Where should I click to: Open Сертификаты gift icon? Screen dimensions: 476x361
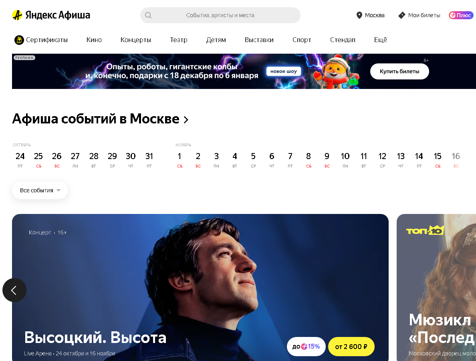click(x=19, y=40)
